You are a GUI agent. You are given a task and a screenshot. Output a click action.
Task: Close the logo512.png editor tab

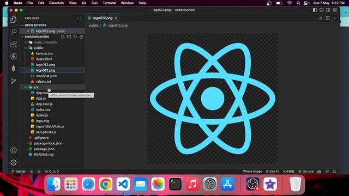click(x=116, y=18)
